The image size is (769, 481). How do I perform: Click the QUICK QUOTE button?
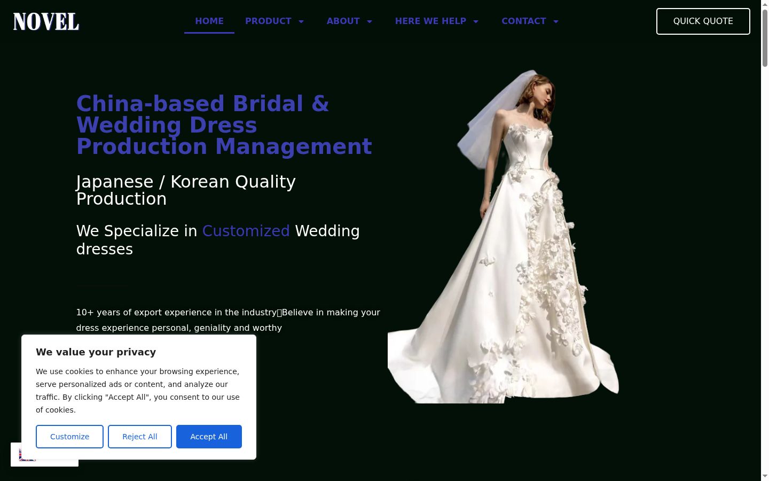[x=703, y=21]
